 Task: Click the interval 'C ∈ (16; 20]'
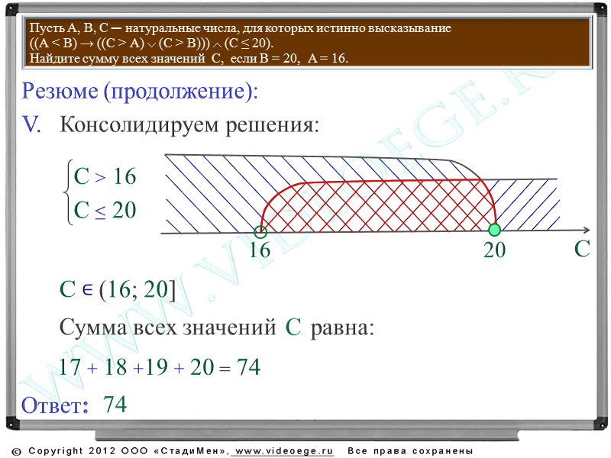point(118,290)
